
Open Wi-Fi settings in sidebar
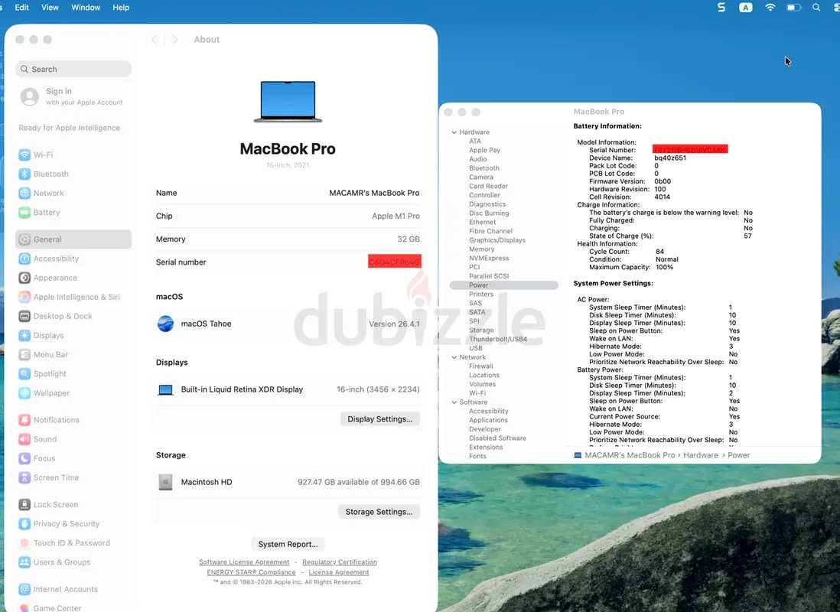coord(43,155)
